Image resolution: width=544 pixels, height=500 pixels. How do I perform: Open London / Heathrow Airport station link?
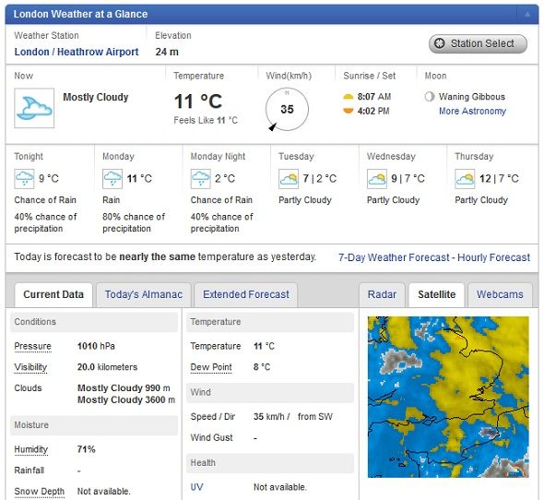77,52
